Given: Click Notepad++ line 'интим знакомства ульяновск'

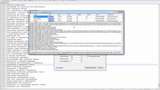Looking at the screenshot, I should point(19,66).
